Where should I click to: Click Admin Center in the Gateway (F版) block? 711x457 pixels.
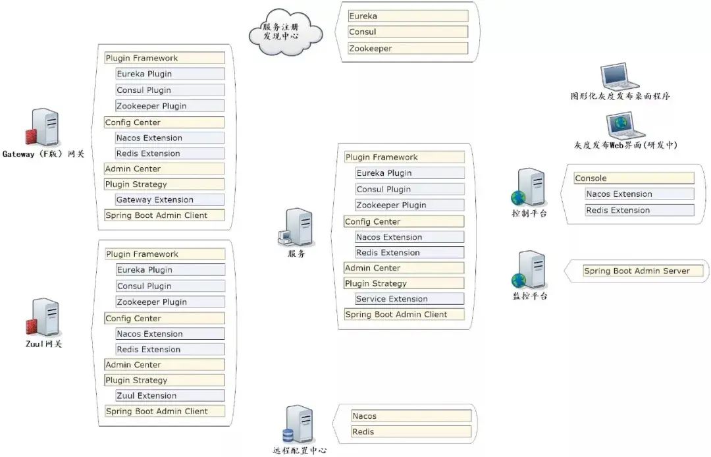point(164,169)
